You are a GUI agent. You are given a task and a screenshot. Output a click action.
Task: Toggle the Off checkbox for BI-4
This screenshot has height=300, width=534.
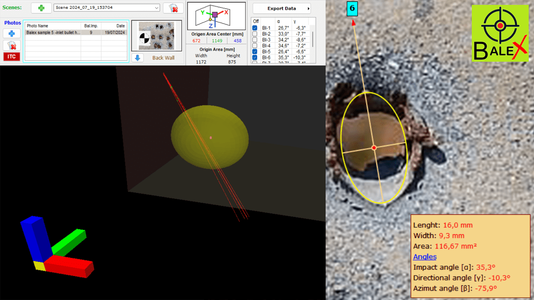pyautogui.click(x=255, y=46)
